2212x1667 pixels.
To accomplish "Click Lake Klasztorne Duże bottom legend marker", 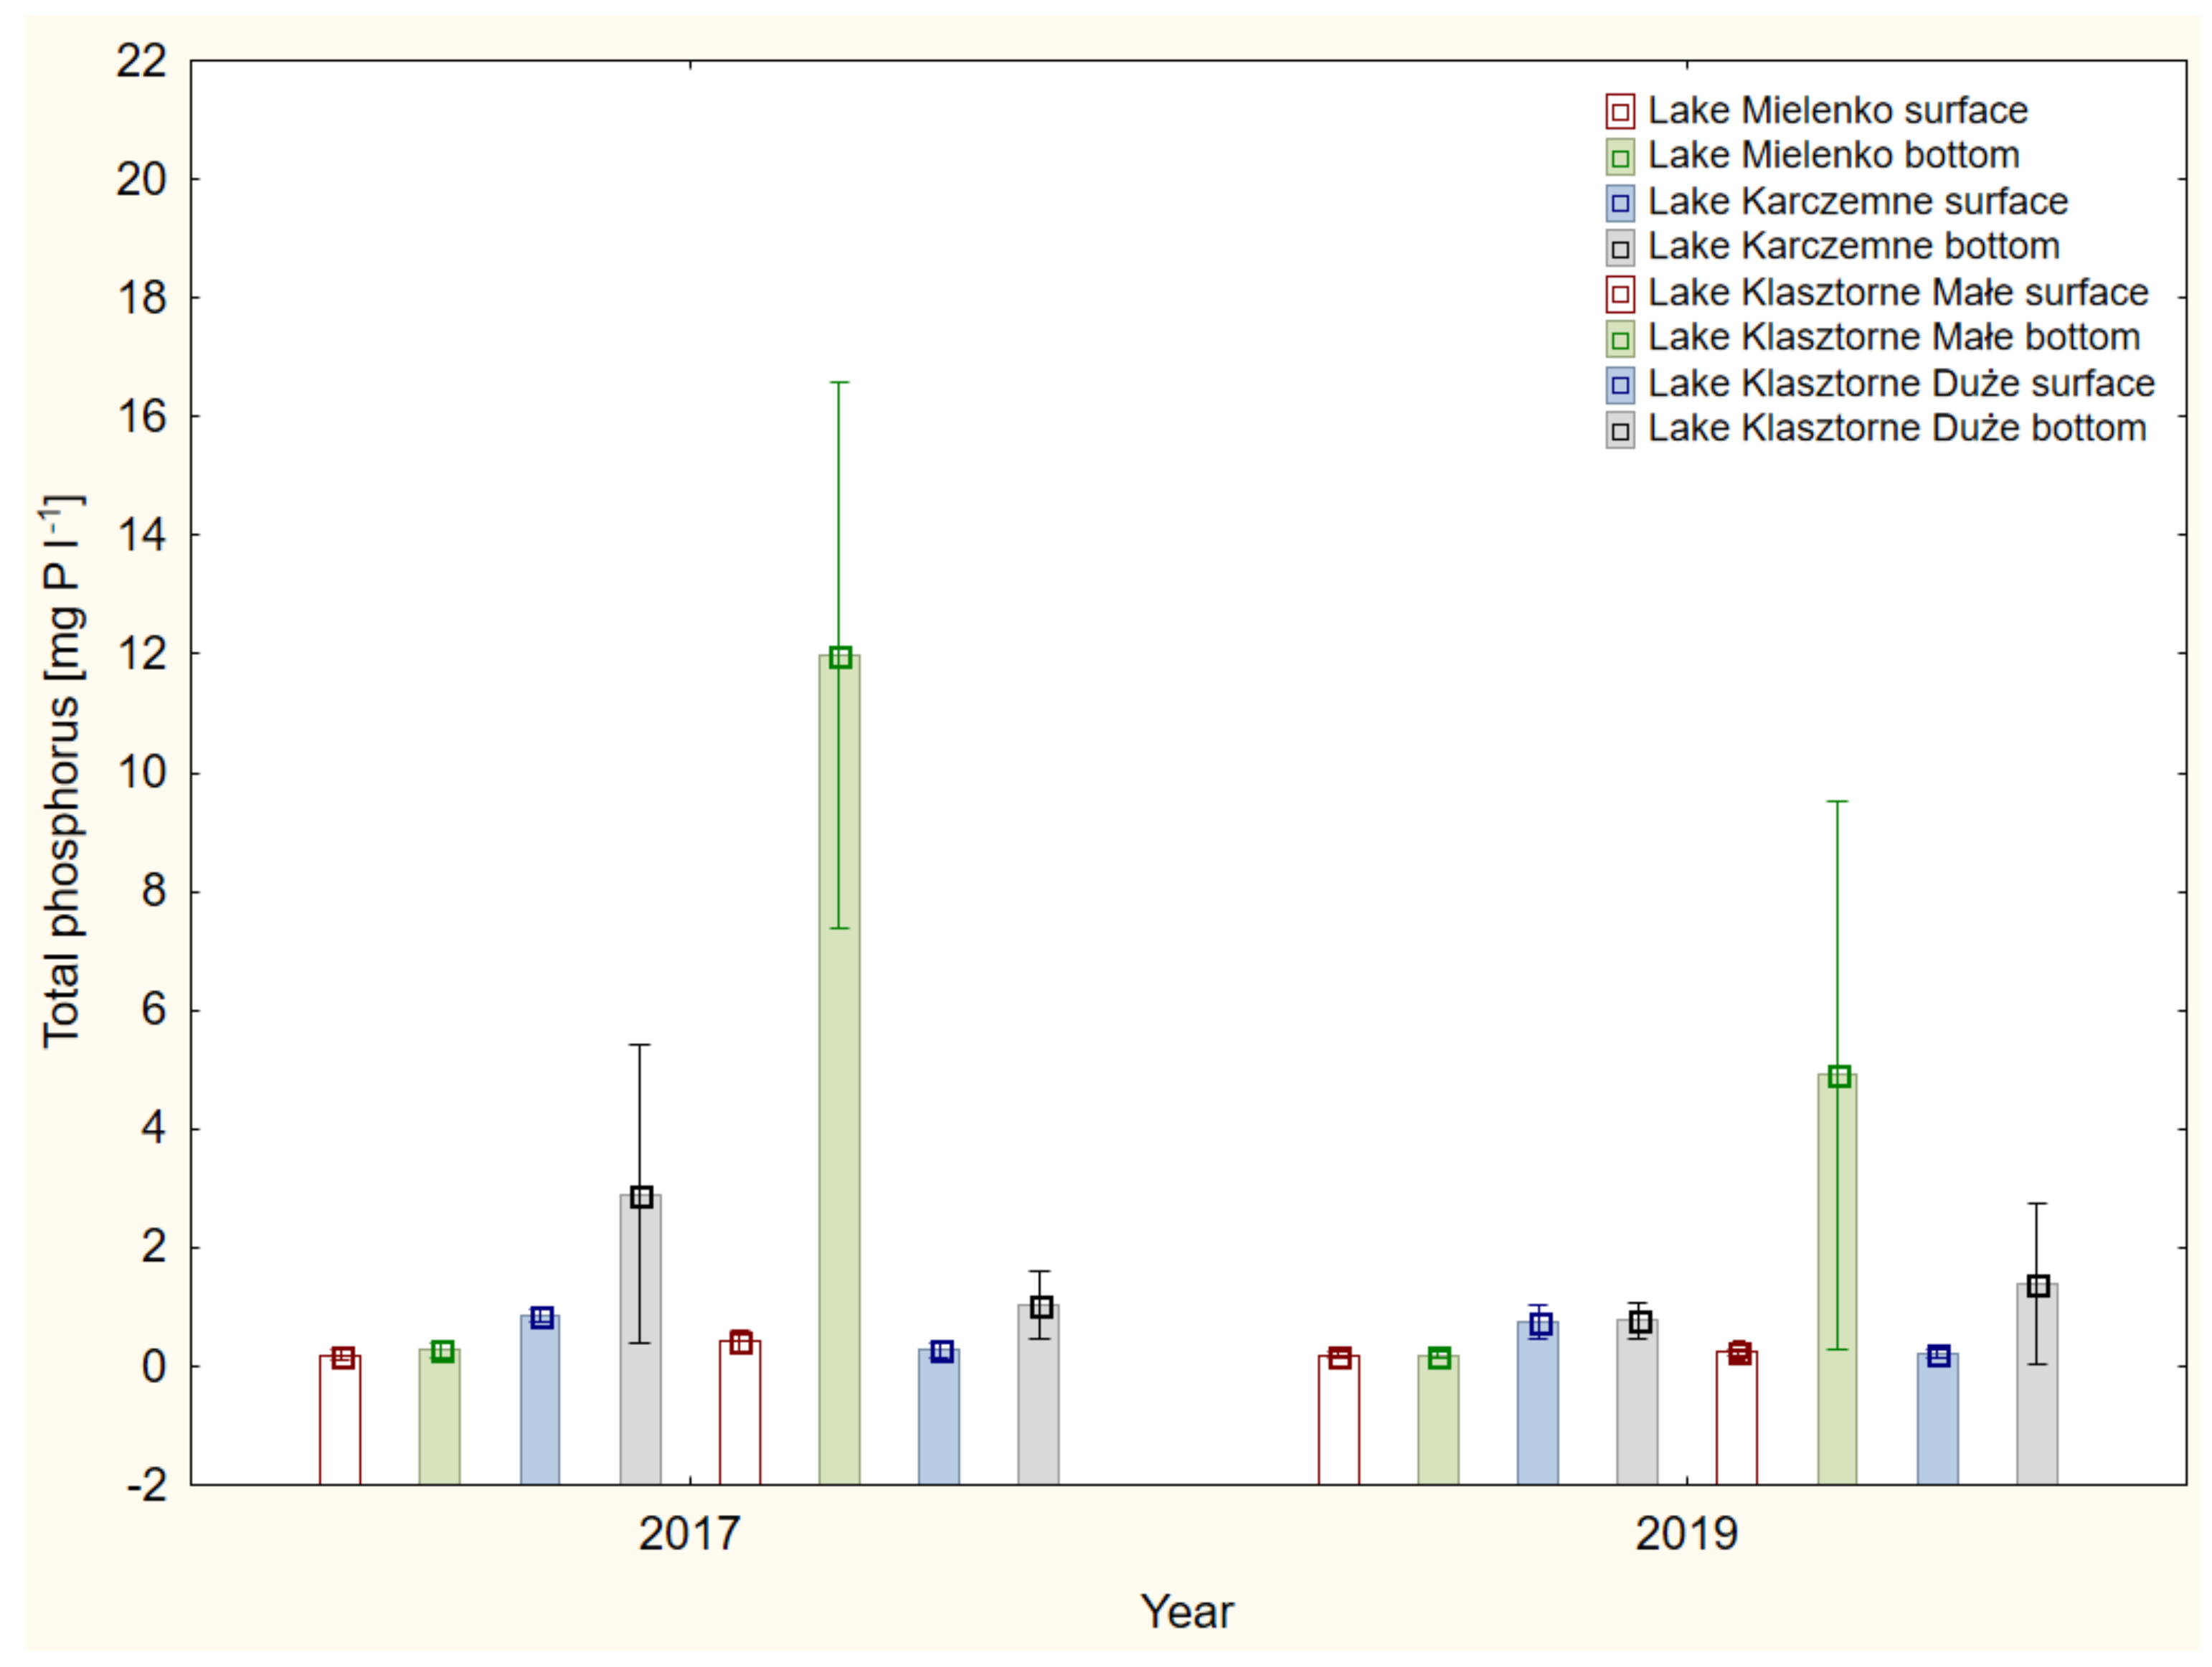I will coord(1620,430).
